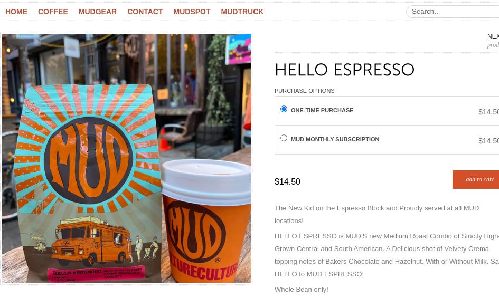499x298 pixels.
Task: Click the Monthly Subscription row price
Action: (488, 141)
